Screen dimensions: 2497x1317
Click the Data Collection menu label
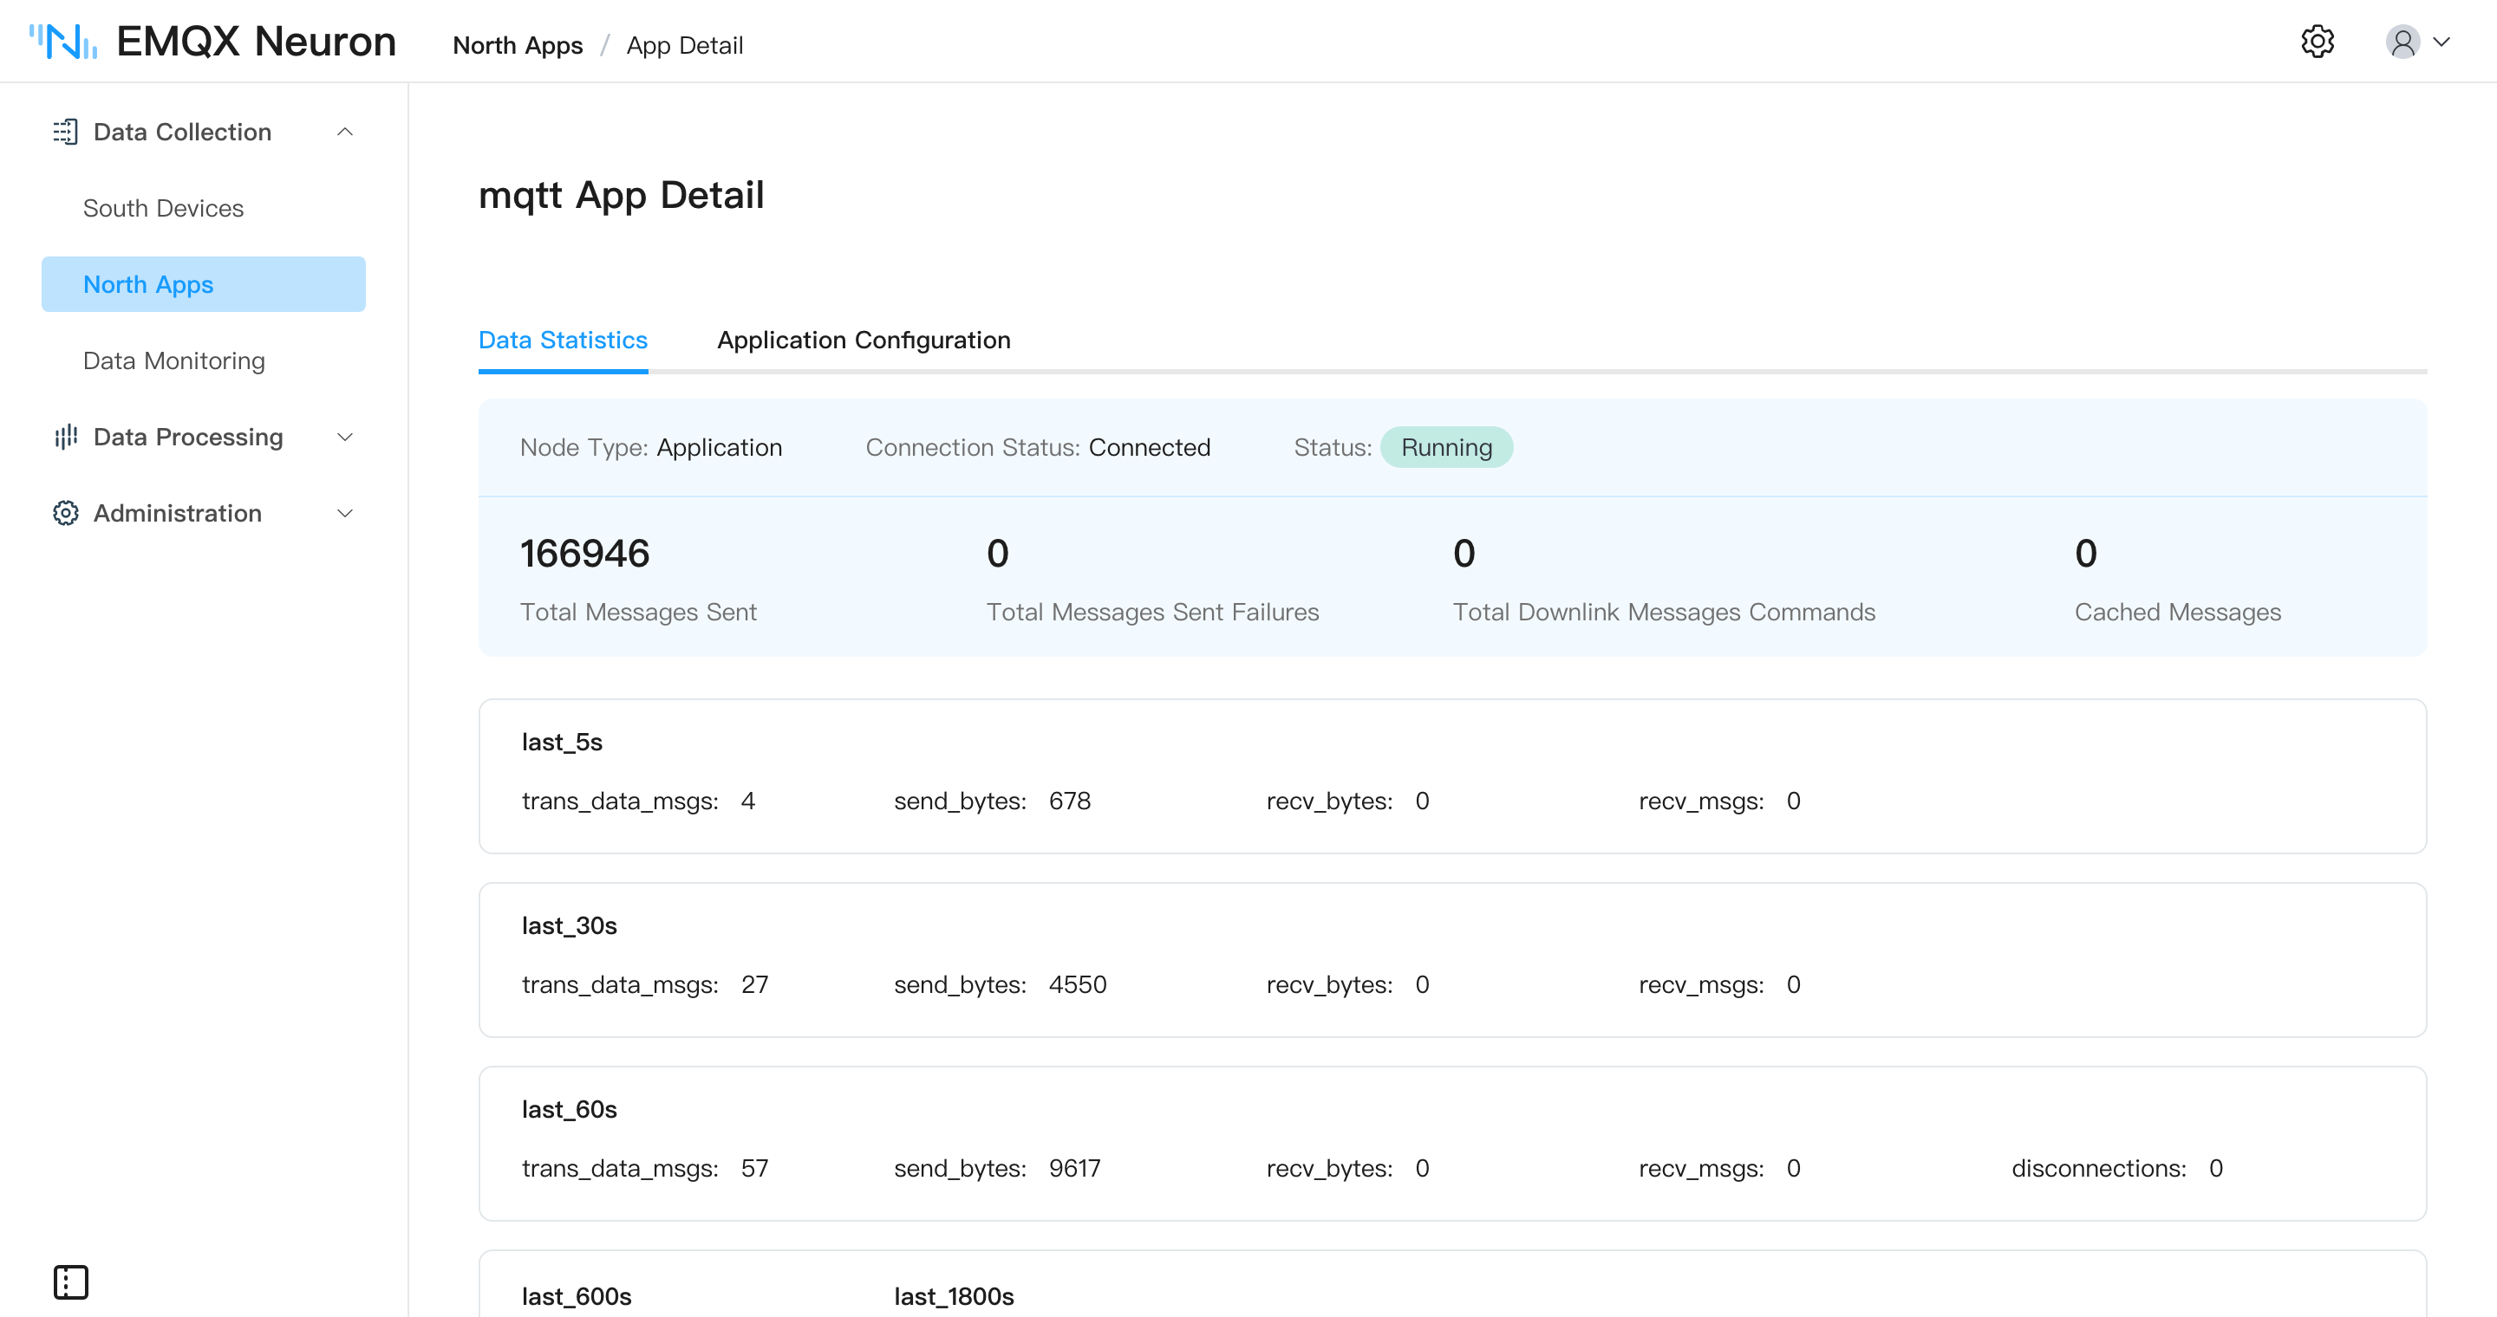[x=182, y=132]
